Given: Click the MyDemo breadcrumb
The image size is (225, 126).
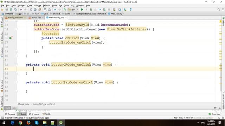Looking at the screenshot, I should coord(8,14).
